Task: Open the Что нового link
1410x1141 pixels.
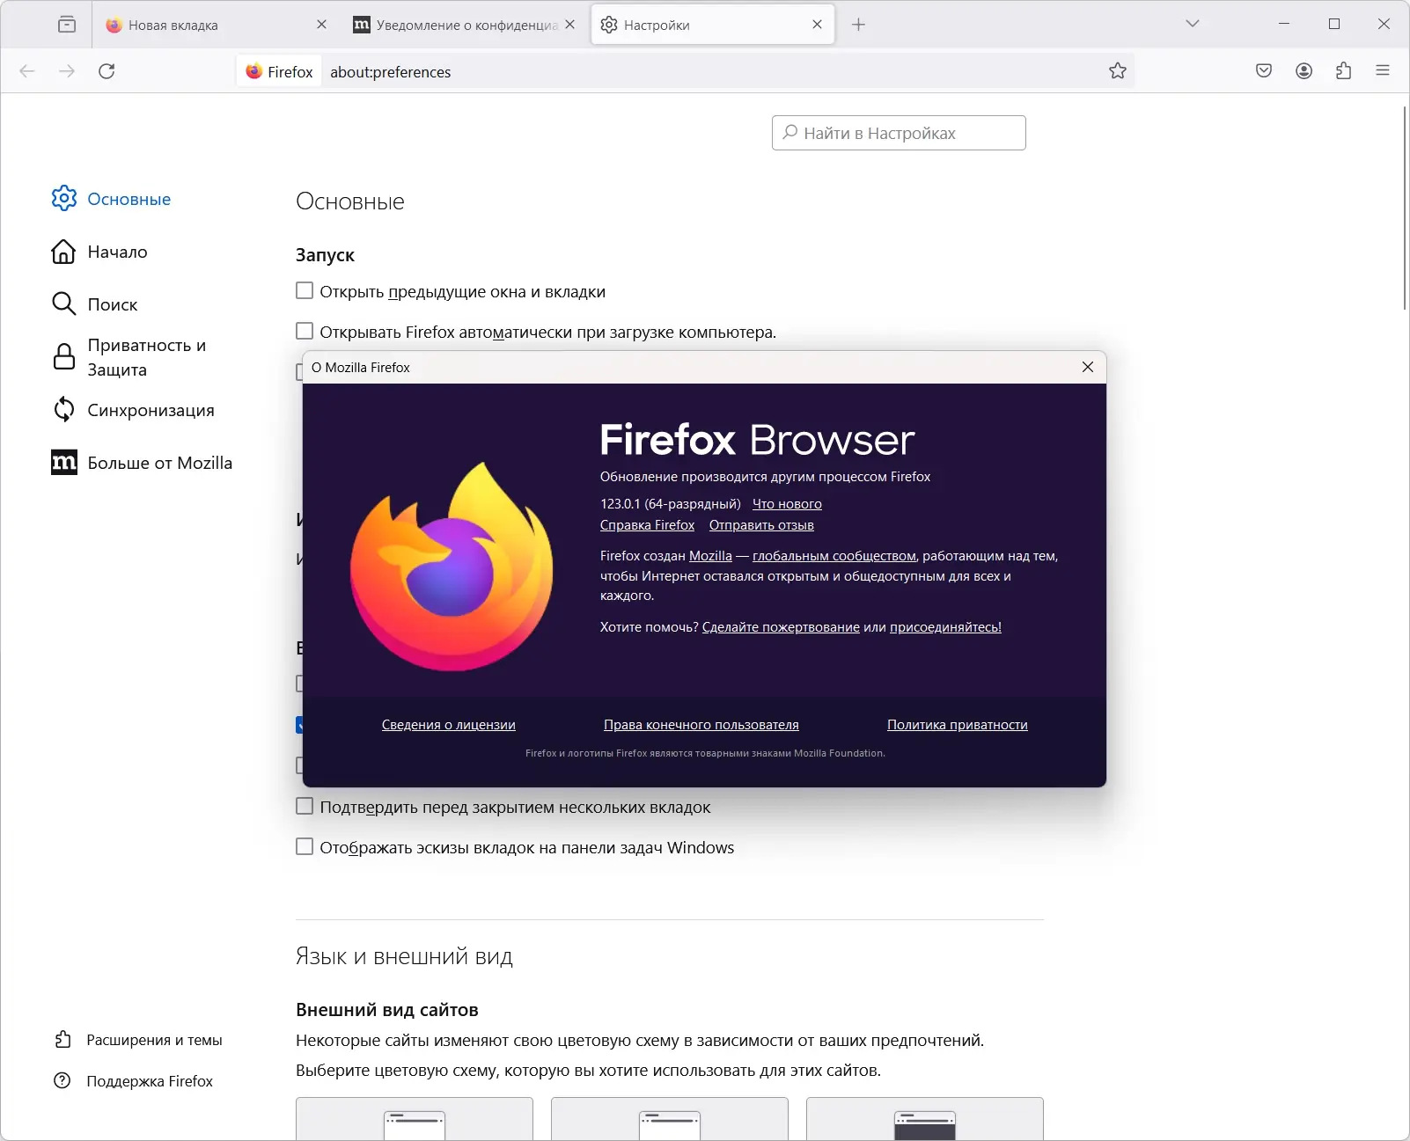Action: click(x=787, y=503)
